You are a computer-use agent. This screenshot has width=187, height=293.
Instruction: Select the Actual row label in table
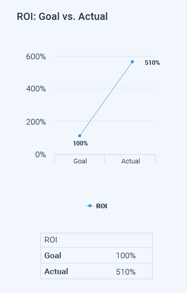(x=56, y=272)
